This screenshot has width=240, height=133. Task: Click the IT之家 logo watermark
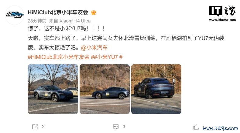tap(222, 11)
